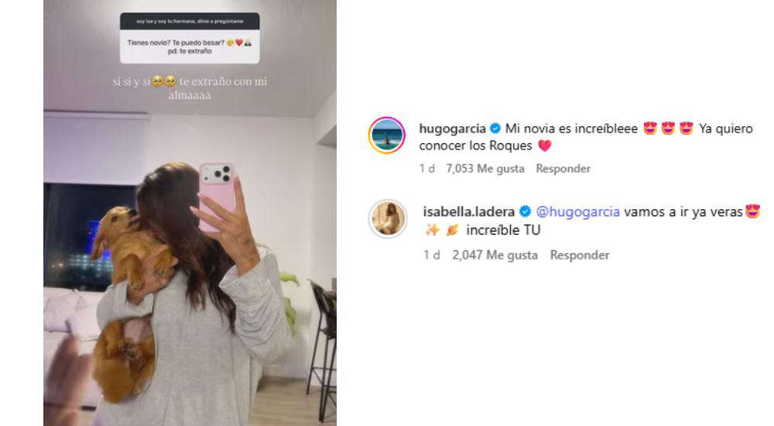This screenshot has width=774, height=426.
Task: Open the hugogarcia username link
Action: 452,129
